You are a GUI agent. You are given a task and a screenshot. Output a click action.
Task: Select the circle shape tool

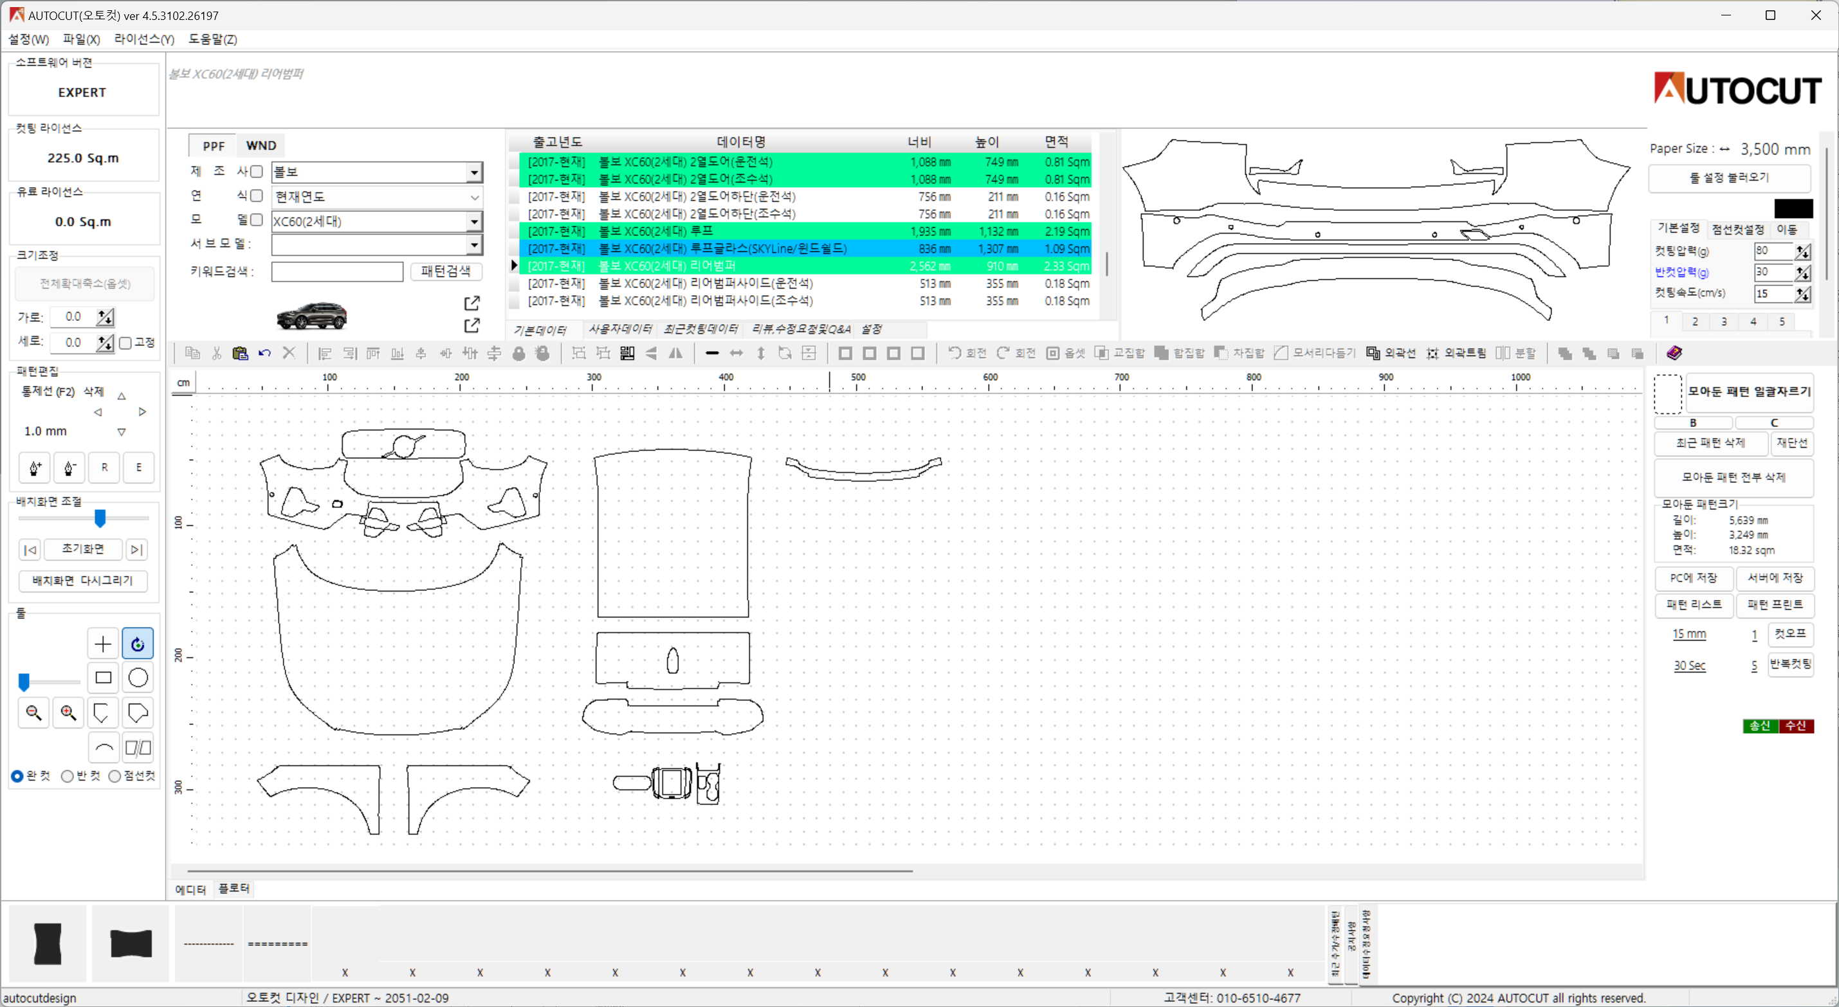(138, 677)
